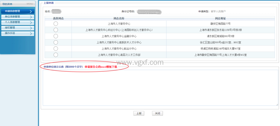Screen dimensions: 280x126
Task: Click the 上报 submit button
Action: [x=139, y=113]
